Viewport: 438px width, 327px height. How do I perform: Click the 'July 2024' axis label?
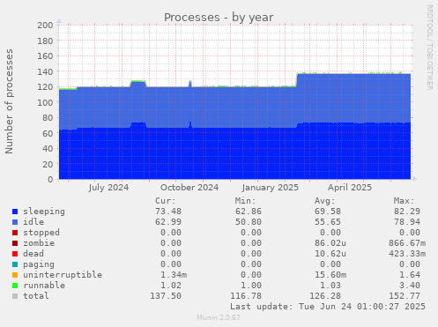[108, 188]
